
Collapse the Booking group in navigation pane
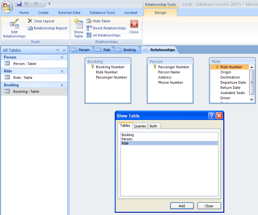point(62,85)
